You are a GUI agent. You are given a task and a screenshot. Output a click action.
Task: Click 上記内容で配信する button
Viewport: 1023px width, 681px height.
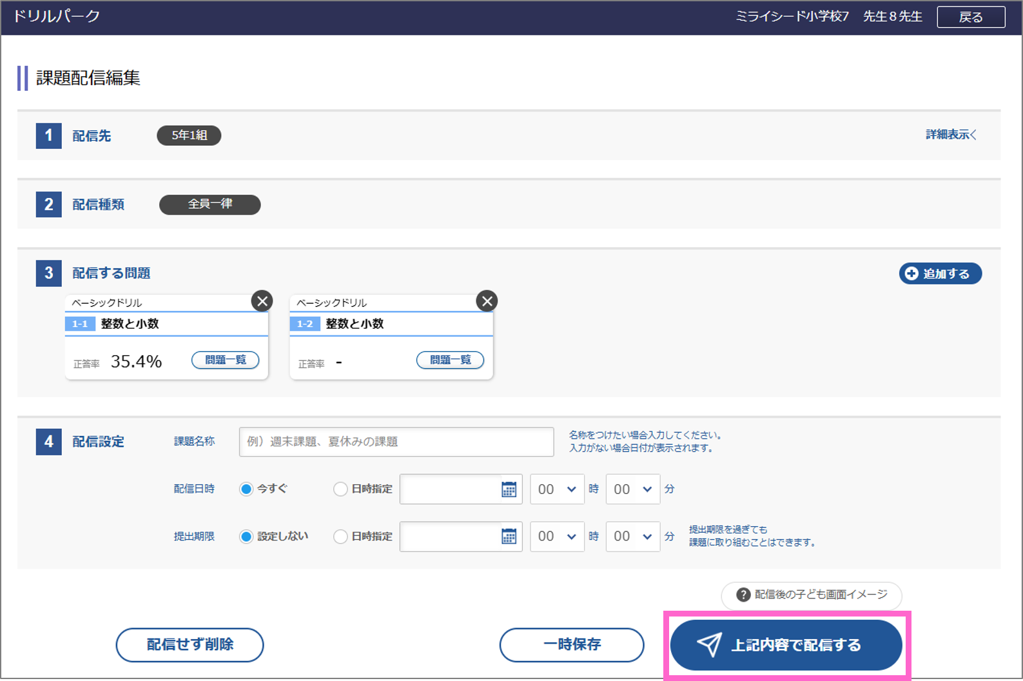pos(786,645)
